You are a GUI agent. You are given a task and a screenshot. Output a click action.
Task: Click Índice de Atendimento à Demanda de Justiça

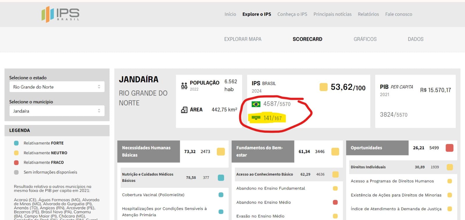[x=396, y=209]
